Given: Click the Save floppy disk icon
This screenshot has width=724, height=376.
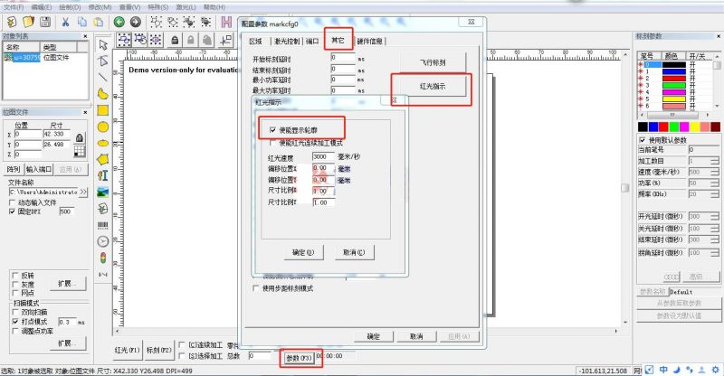Looking at the screenshot, I should point(44,22).
